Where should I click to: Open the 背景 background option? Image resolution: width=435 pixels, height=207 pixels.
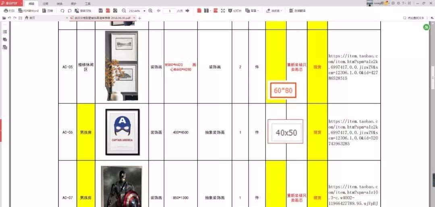pyautogui.click(x=252, y=11)
